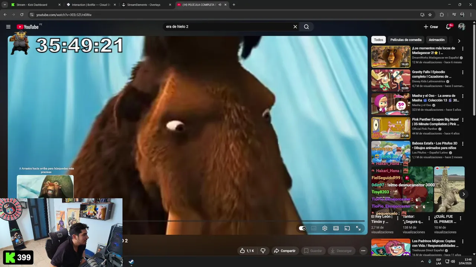
Task: Open the Pink Panther compilation thumbnail
Action: pos(390,128)
